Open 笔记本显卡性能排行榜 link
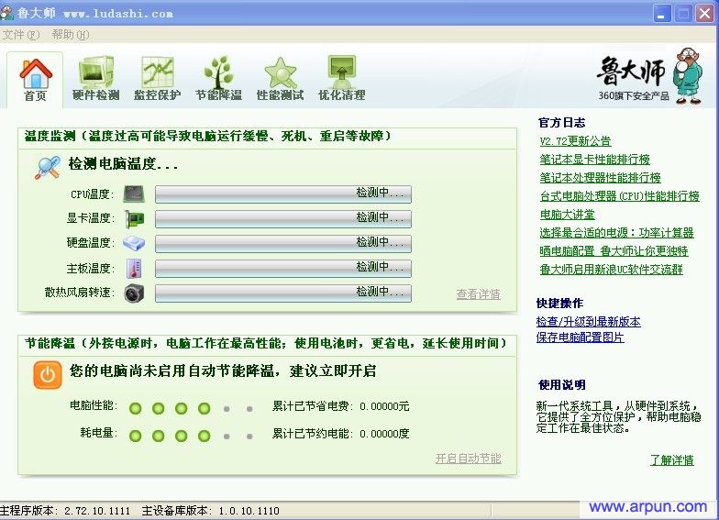719x520 pixels. [x=594, y=160]
